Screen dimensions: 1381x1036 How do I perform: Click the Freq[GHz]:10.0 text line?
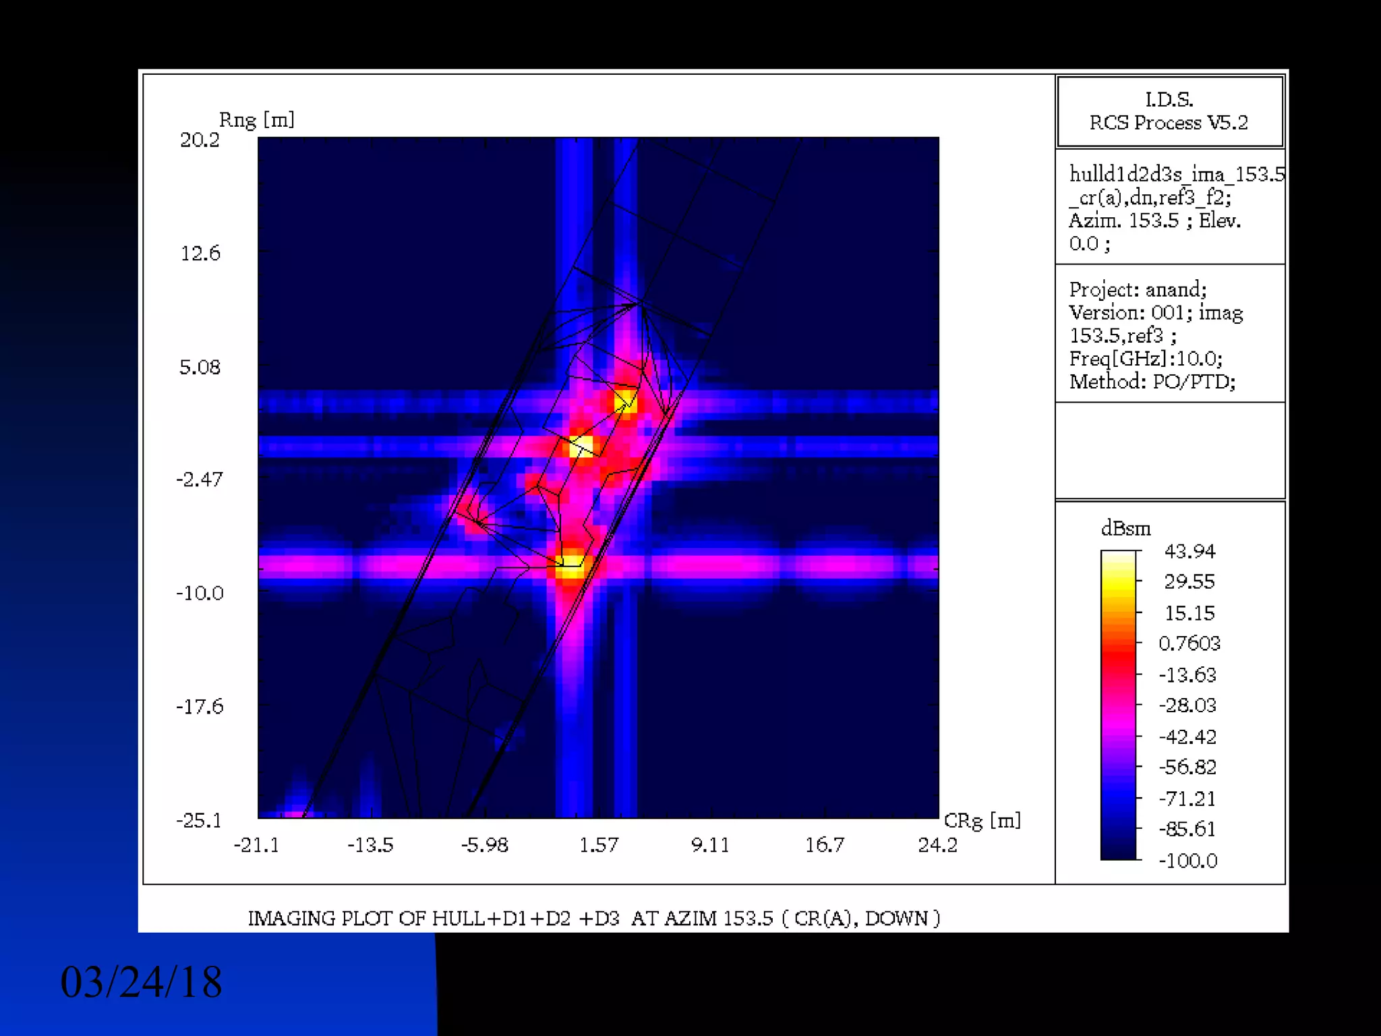click(x=1146, y=358)
